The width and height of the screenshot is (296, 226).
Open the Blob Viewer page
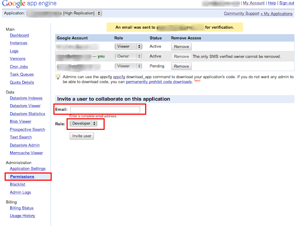point(20,122)
